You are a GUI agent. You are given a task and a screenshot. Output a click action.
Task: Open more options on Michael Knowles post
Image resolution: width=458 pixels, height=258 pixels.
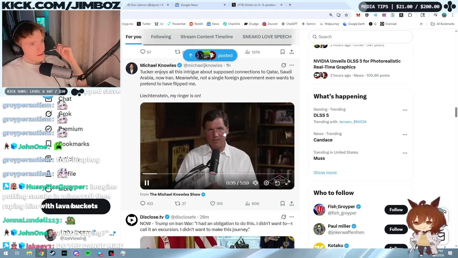pyautogui.click(x=292, y=65)
